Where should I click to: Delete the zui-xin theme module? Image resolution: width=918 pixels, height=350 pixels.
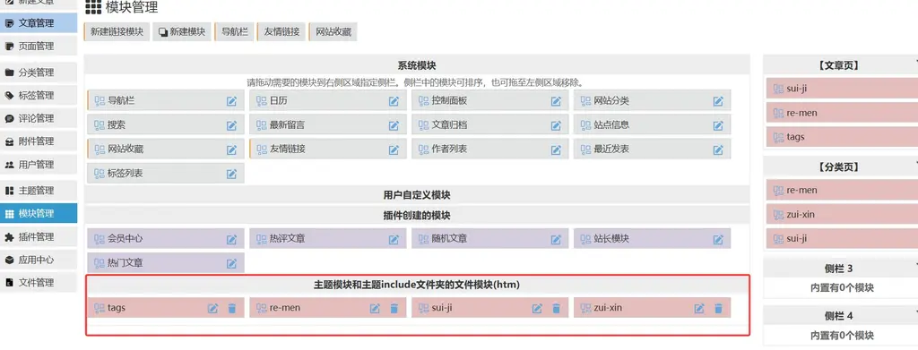(x=718, y=308)
